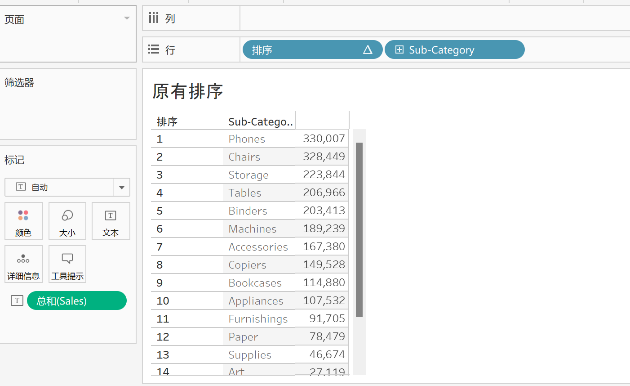Click the Size (大小) marks button
630x386 pixels.
(x=67, y=221)
